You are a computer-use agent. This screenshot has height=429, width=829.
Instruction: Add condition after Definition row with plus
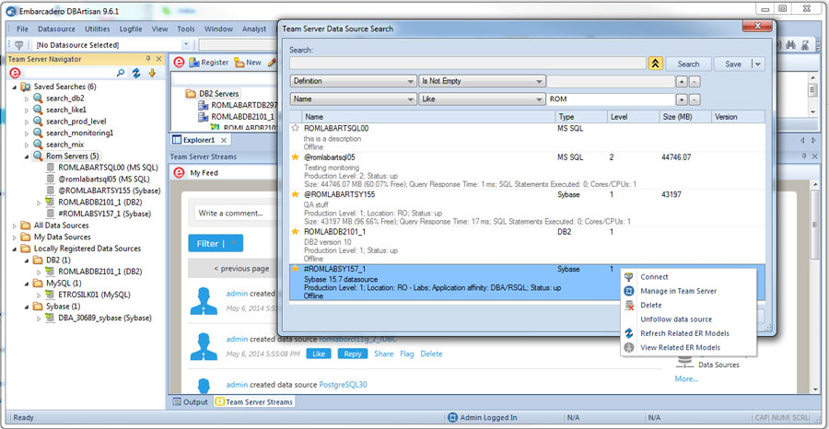pyautogui.click(x=682, y=82)
